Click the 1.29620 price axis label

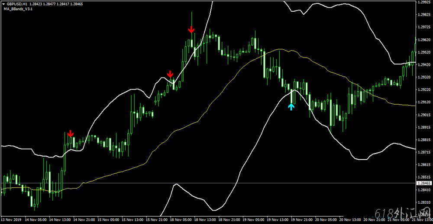point(423,39)
